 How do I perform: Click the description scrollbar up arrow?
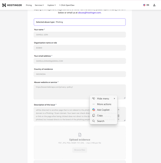118,110
